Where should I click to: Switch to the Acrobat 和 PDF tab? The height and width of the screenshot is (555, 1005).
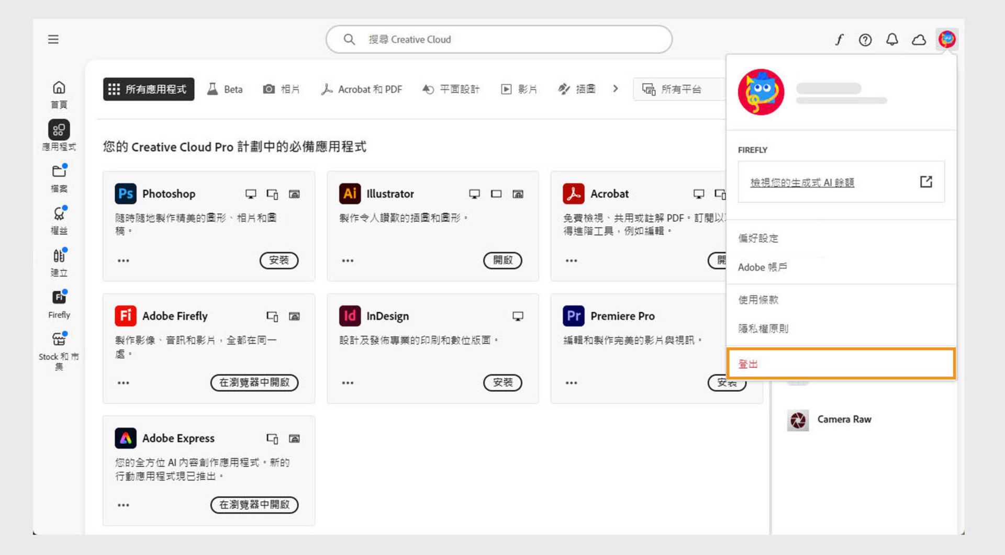point(362,89)
